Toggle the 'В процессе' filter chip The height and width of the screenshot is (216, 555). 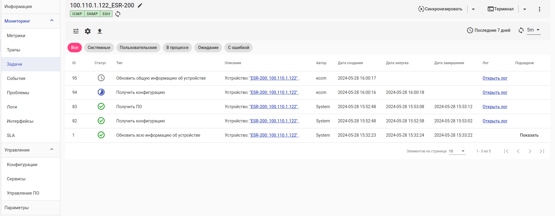tap(177, 48)
